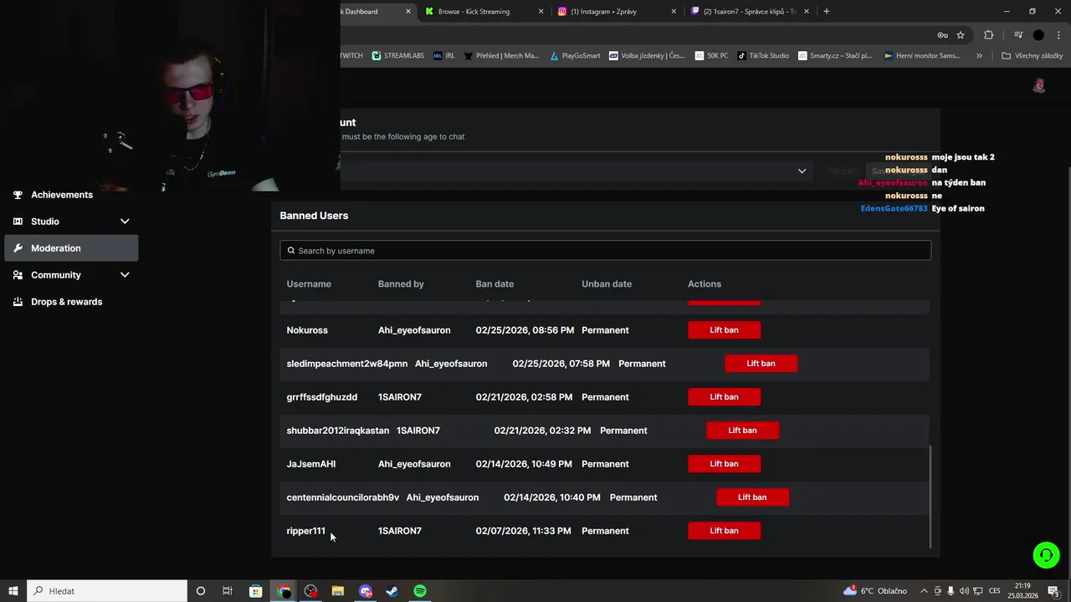Lift the ban on shubbar2012iraqkastan

743,431
